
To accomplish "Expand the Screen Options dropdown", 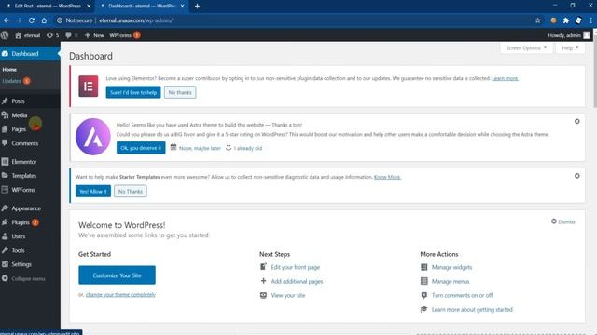I will pos(526,47).
